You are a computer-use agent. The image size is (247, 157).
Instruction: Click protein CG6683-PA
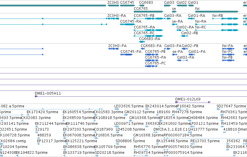[x=143, y=49]
